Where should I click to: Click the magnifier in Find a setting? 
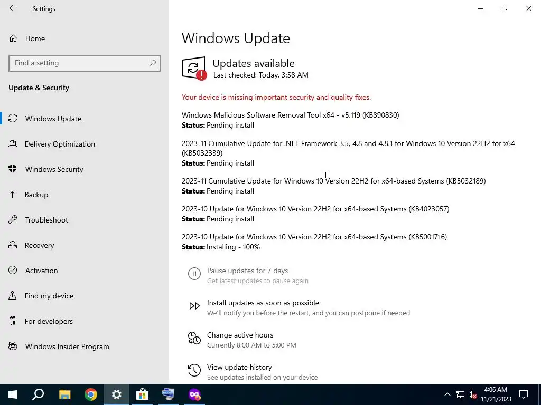[153, 63]
